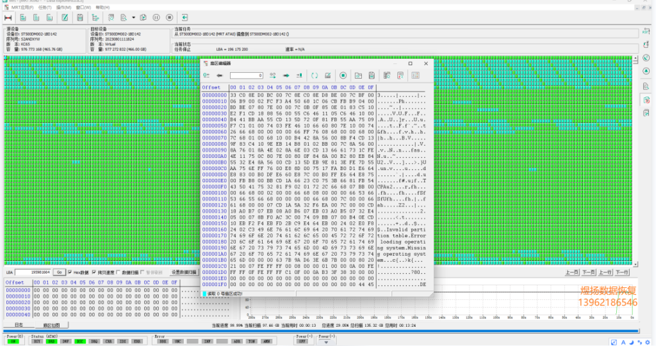Click the save-file icon in sector editor toolbar
This screenshot has height=346, width=656.
(x=372, y=75)
